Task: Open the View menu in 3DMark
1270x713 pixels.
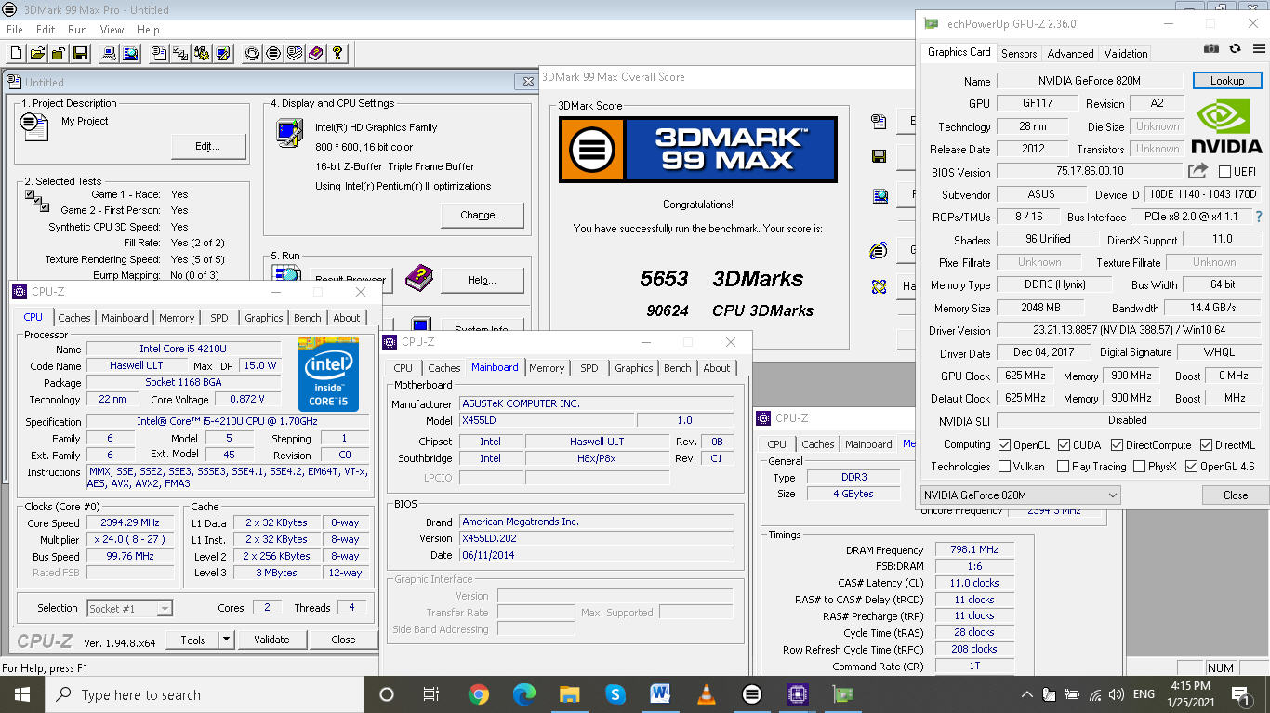Action: click(112, 30)
